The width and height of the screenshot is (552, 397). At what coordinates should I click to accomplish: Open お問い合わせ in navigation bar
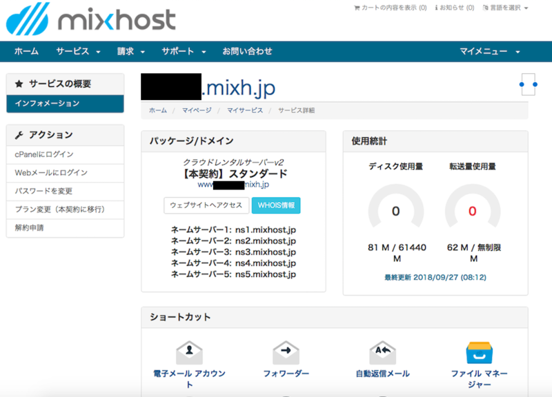pyautogui.click(x=247, y=51)
